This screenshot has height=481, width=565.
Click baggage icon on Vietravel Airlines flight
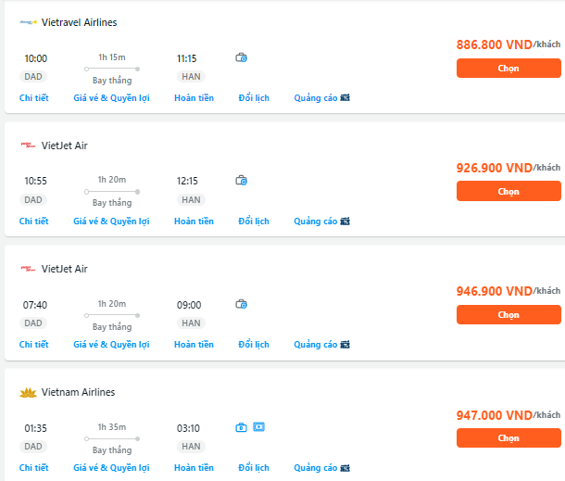(x=241, y=57)
